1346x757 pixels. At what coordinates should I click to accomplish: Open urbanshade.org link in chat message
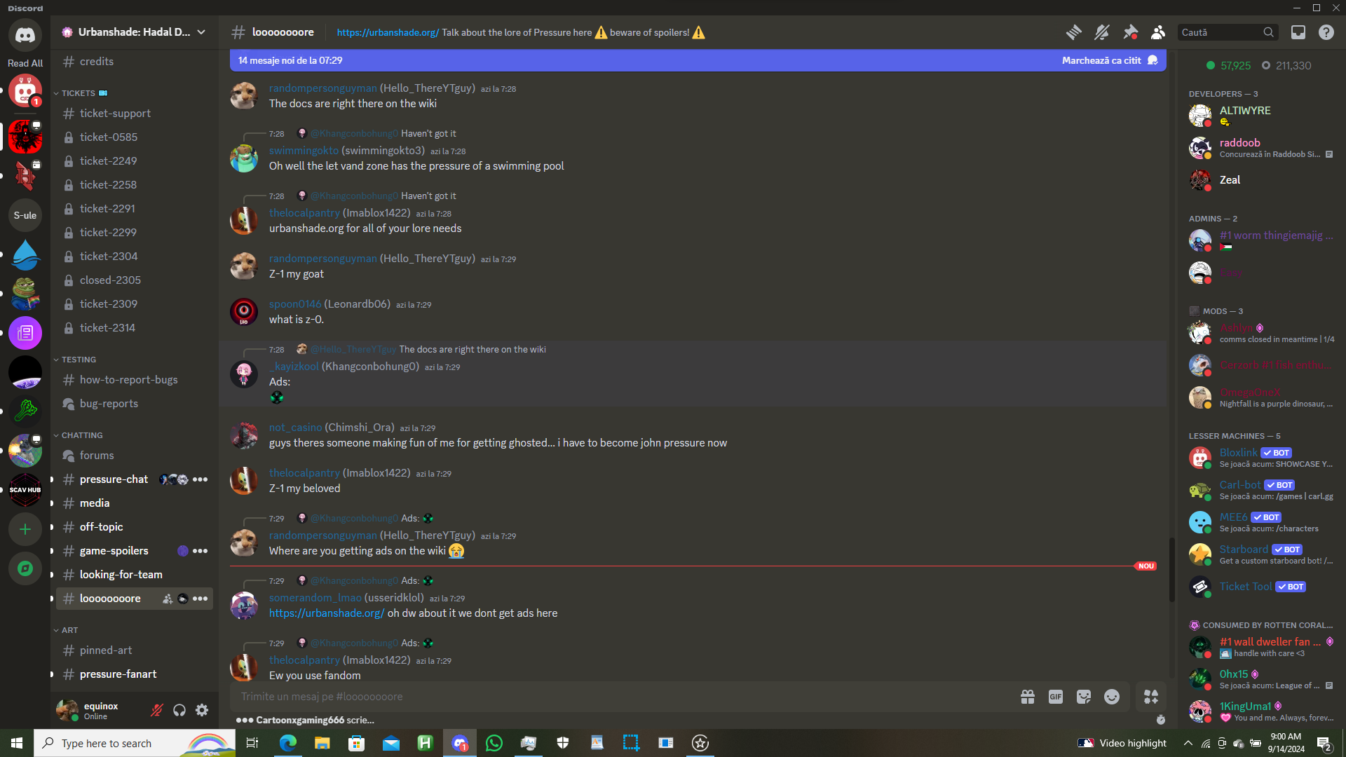coord(326,613)
